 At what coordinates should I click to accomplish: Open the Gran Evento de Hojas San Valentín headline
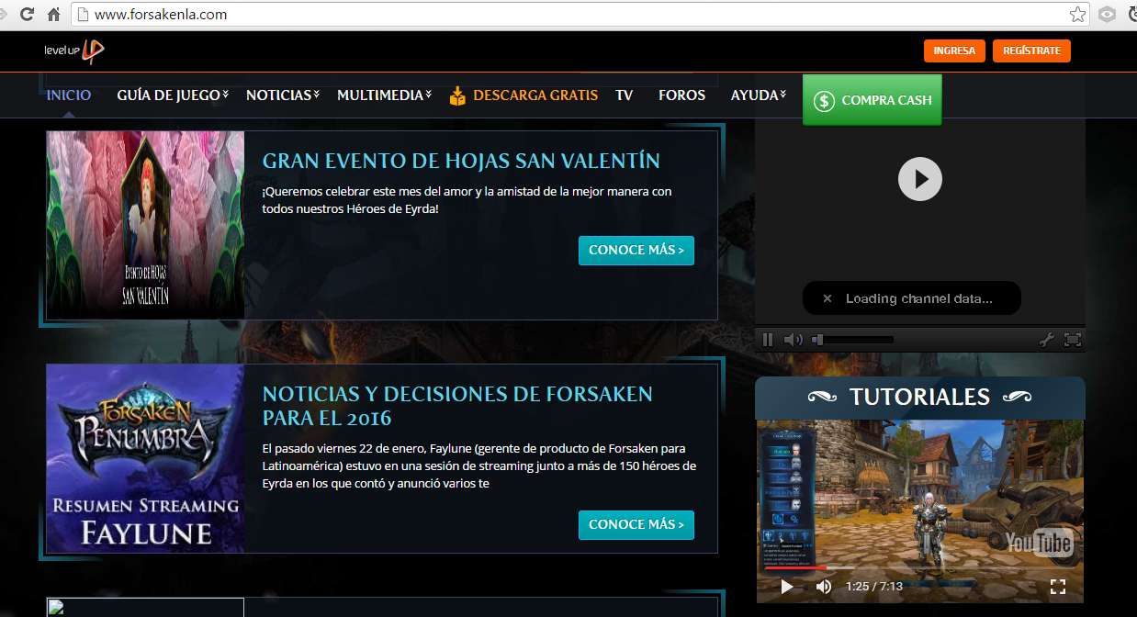point(461,161)
